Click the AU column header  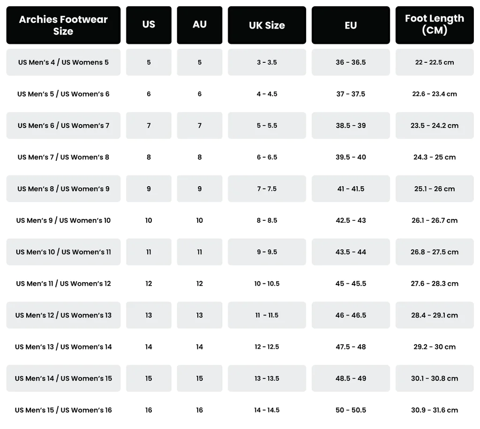[200, 25]
